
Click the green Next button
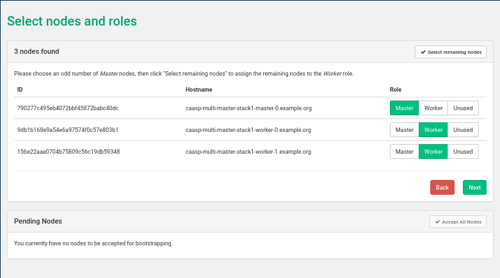pyautogui.click(x=474, y=188)
